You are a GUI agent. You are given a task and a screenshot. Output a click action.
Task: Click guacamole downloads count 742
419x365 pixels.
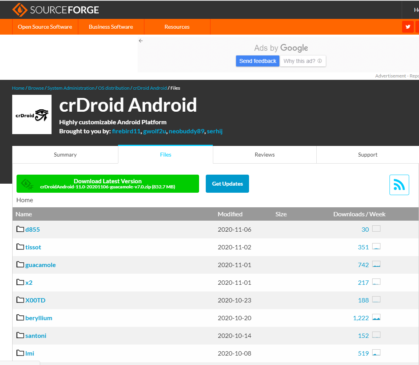click(363, 265)
